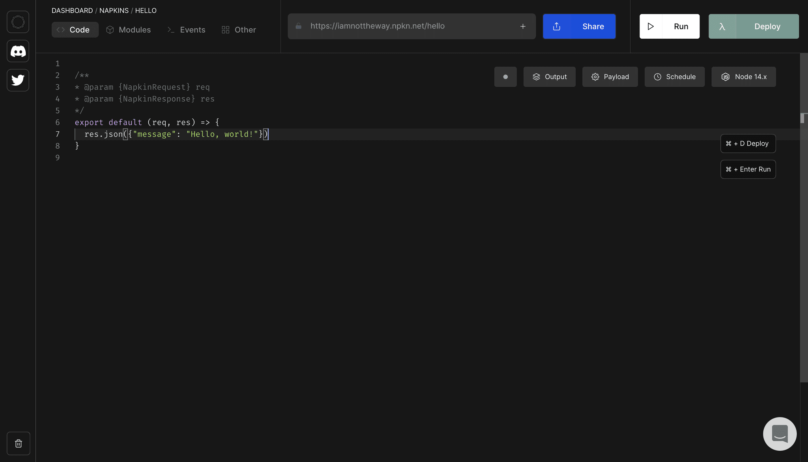Click the lock icon in the URL bar
The image size is (808, 462).
point(298,26)
